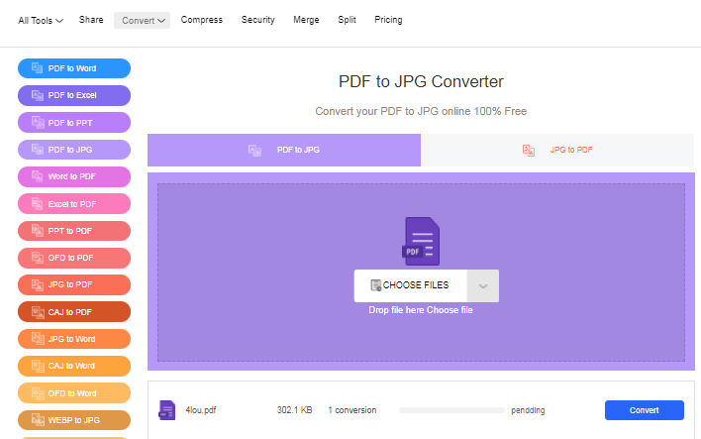This screenshot has height=439, width=701.
Task: Select the Word to PDF sidebar button
Action: point(74,176)
